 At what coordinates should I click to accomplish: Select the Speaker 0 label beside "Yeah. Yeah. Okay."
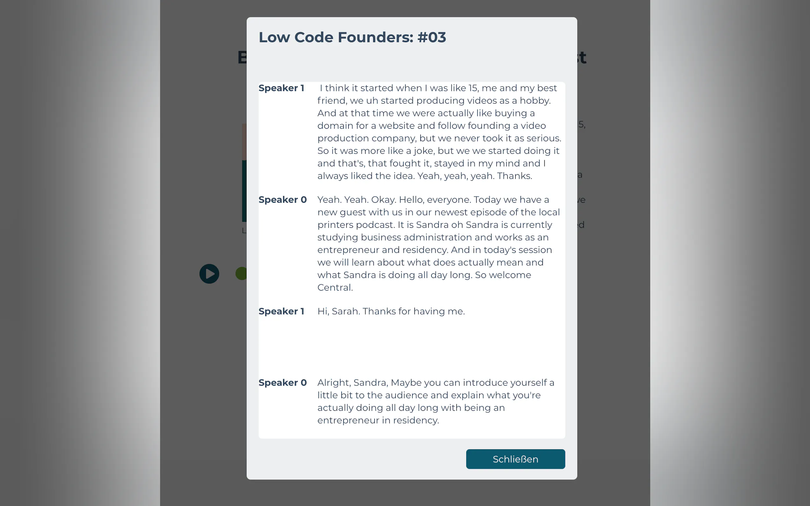tap(282, 200)
